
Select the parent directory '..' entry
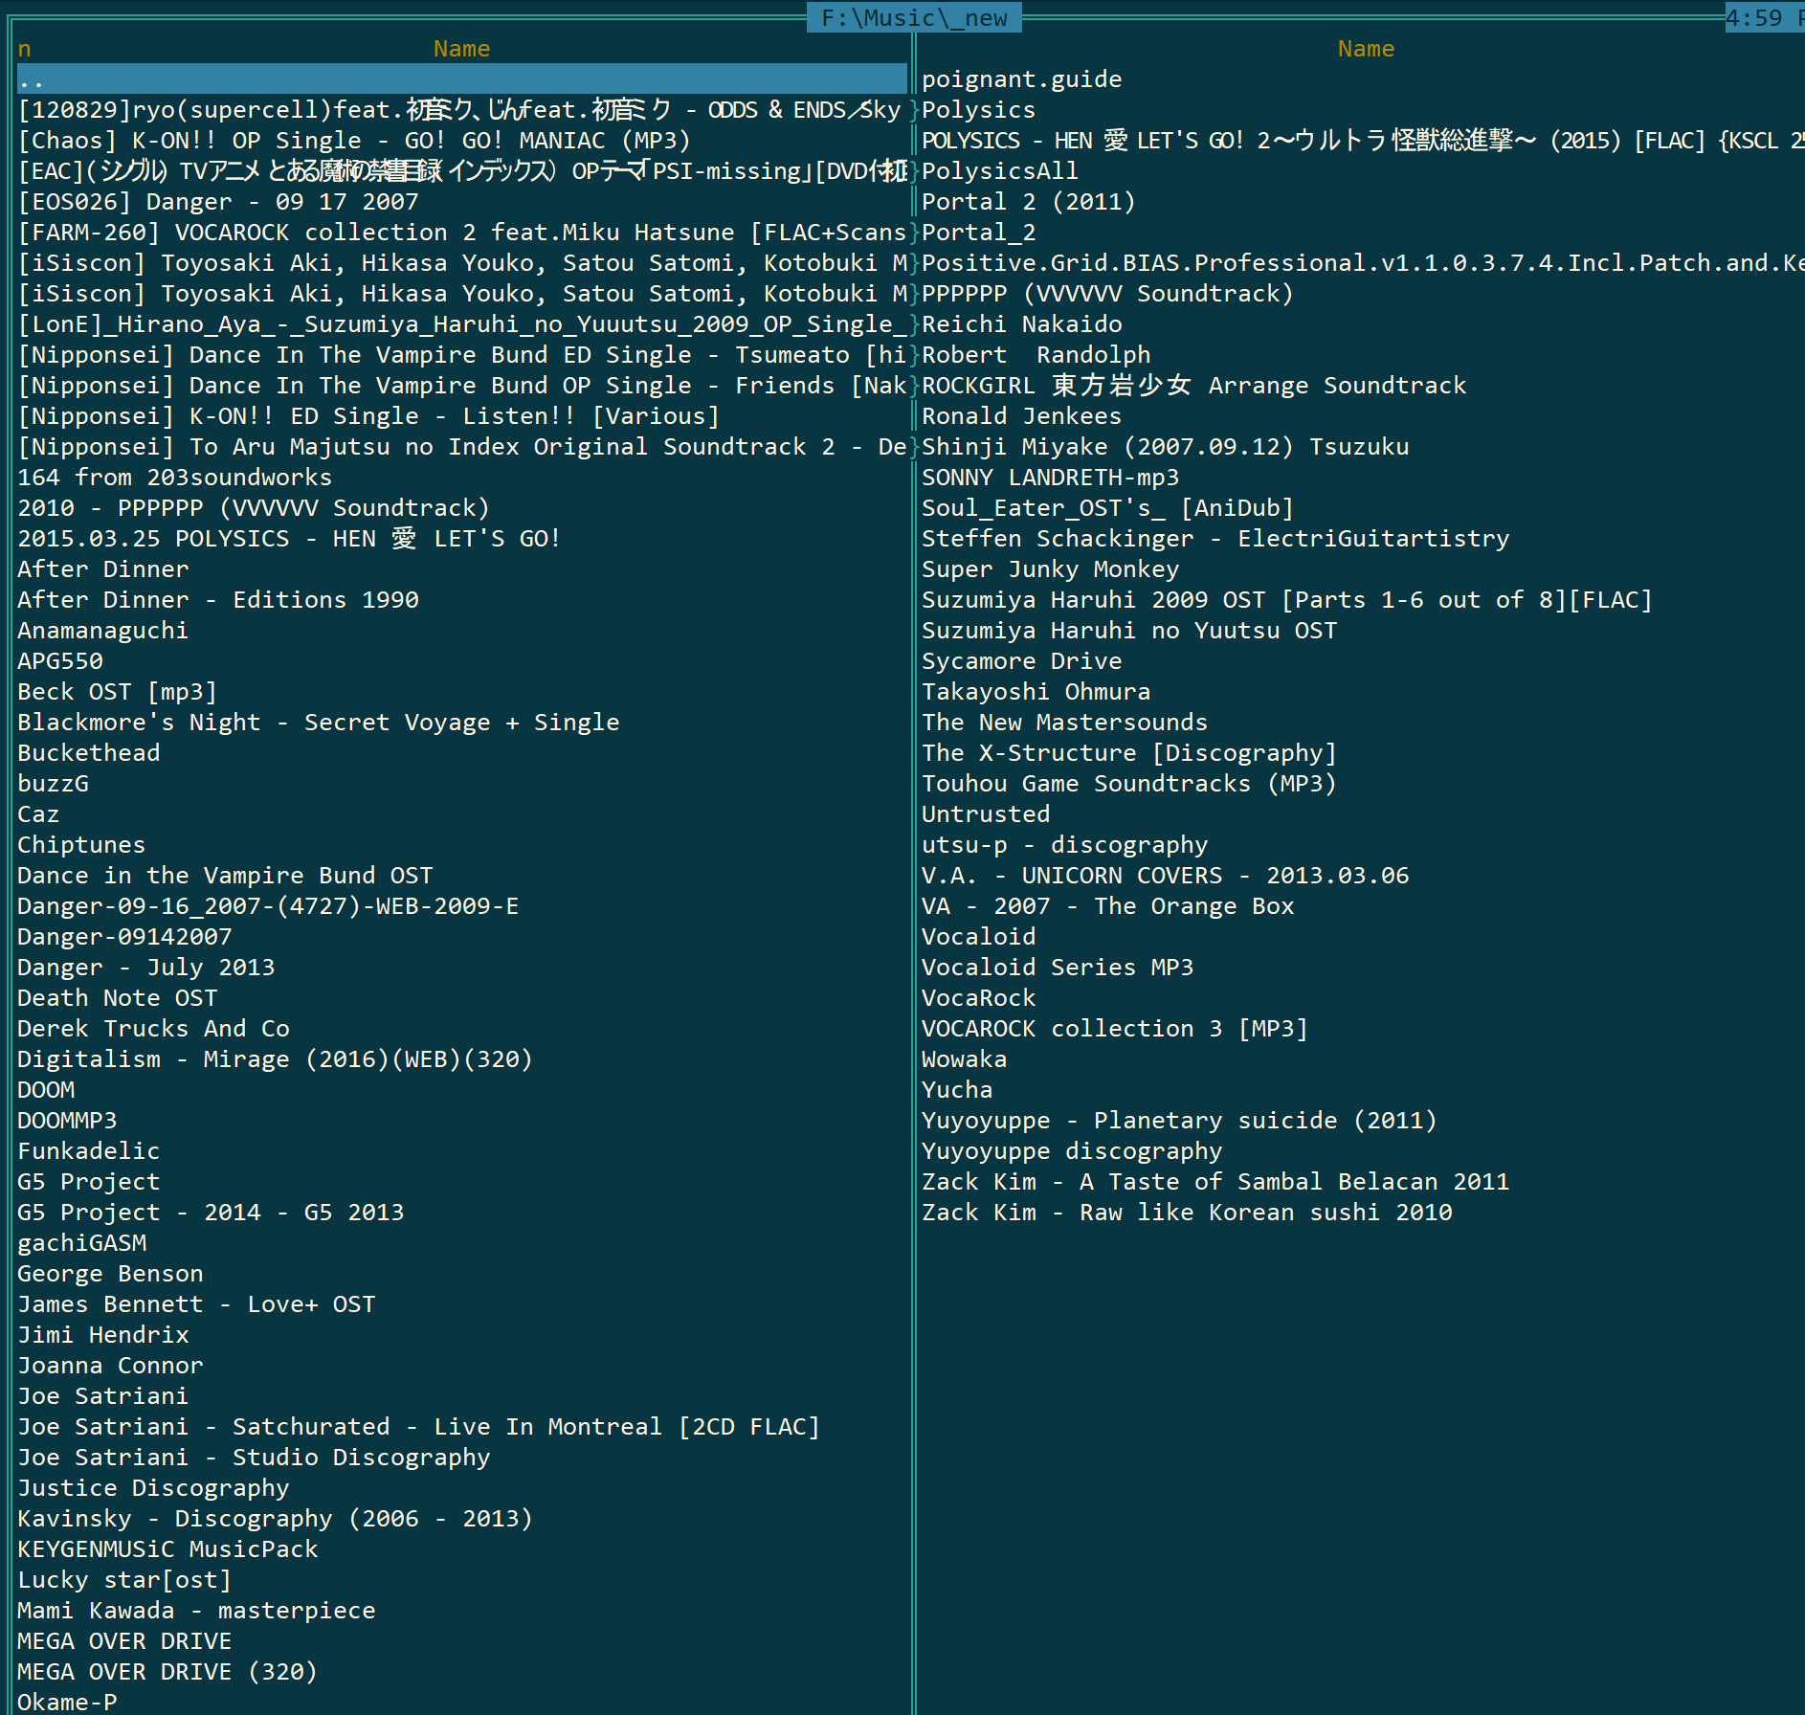pos(461,79)
